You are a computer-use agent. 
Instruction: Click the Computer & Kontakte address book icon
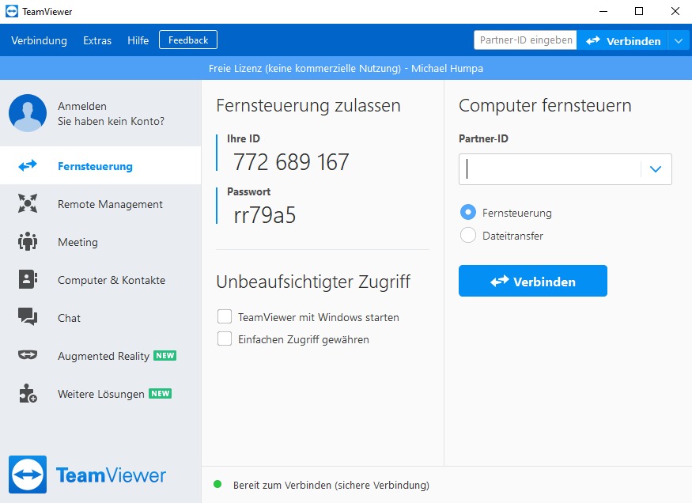[x=28, y=279]
